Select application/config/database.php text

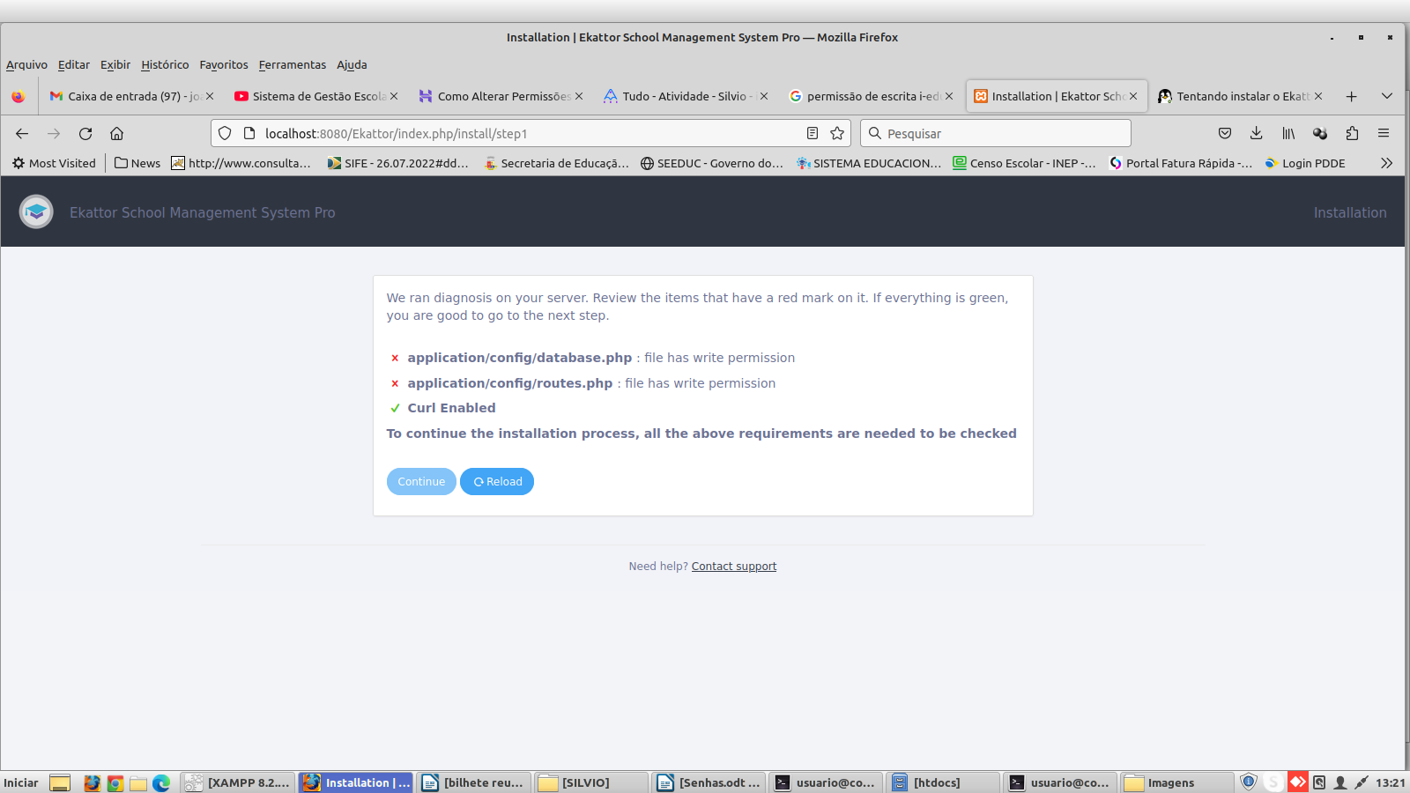(520, 358)
